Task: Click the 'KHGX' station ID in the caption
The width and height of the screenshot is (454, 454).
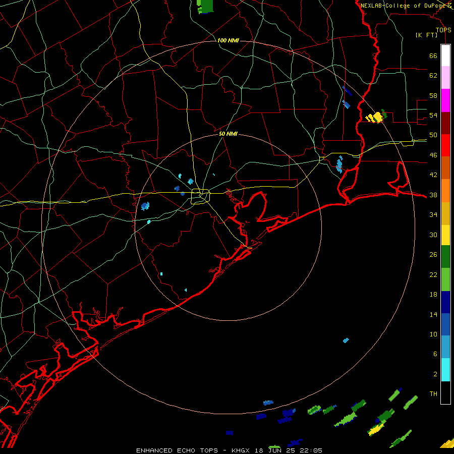Action: coord(241,450)
